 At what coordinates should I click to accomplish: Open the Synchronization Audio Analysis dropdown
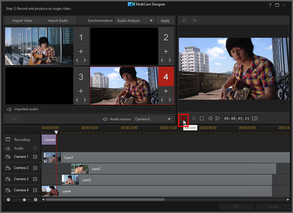135,21
